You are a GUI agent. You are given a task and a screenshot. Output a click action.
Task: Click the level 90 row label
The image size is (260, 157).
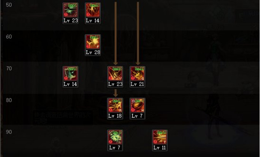[x=9, y=132]
